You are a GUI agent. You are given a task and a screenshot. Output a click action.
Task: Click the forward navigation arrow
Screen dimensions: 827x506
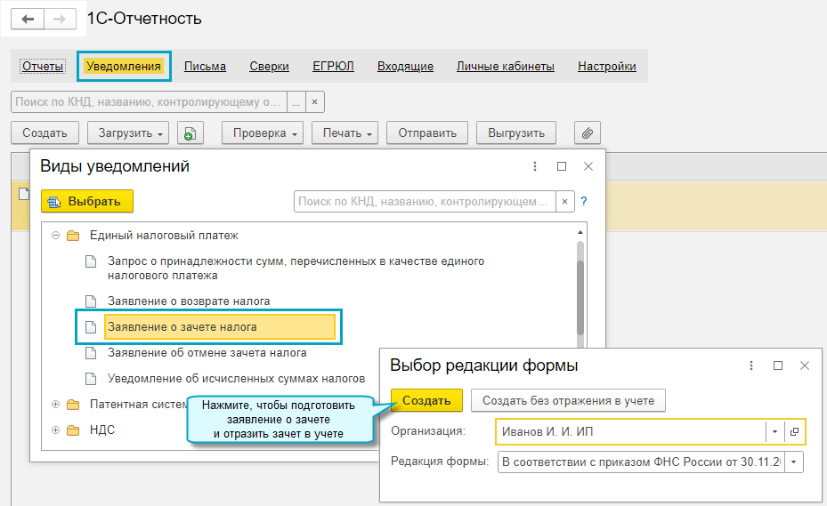pyautogui.click(x=60, y=20)
